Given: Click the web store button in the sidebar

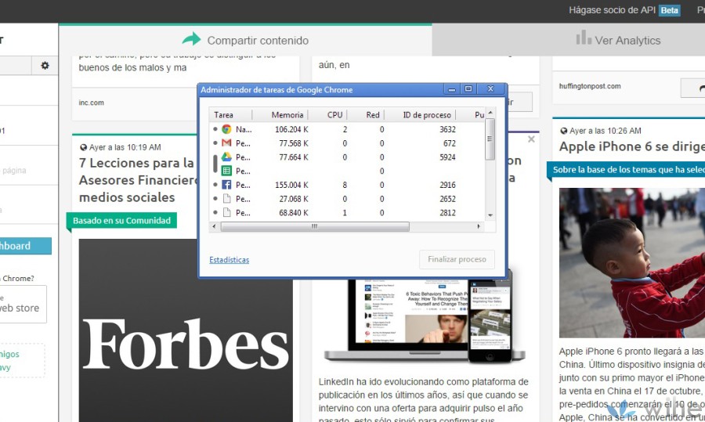Looking at the screenshot, I should coord(23,305).
